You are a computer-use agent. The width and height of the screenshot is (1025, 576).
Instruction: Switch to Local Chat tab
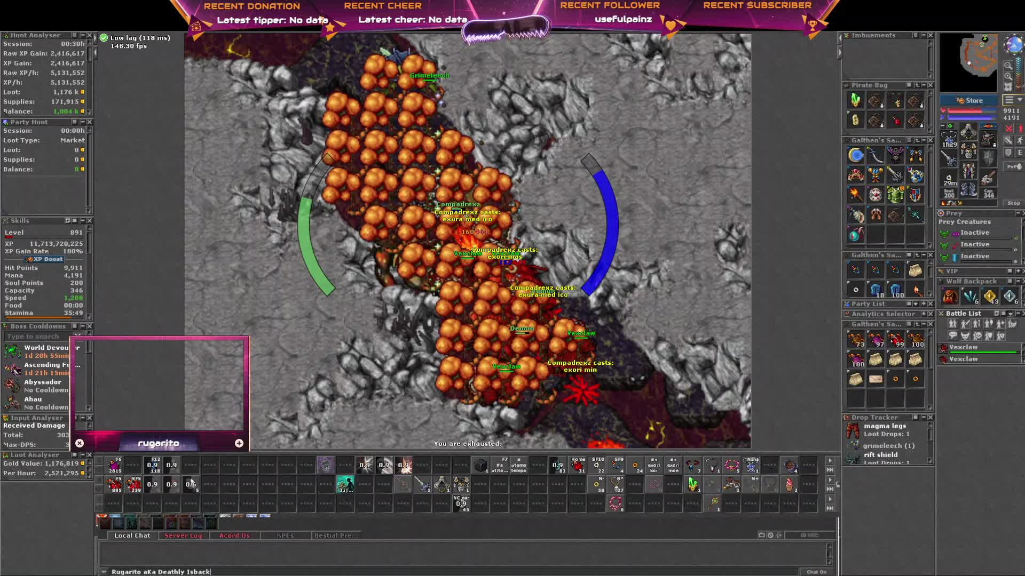132,535
